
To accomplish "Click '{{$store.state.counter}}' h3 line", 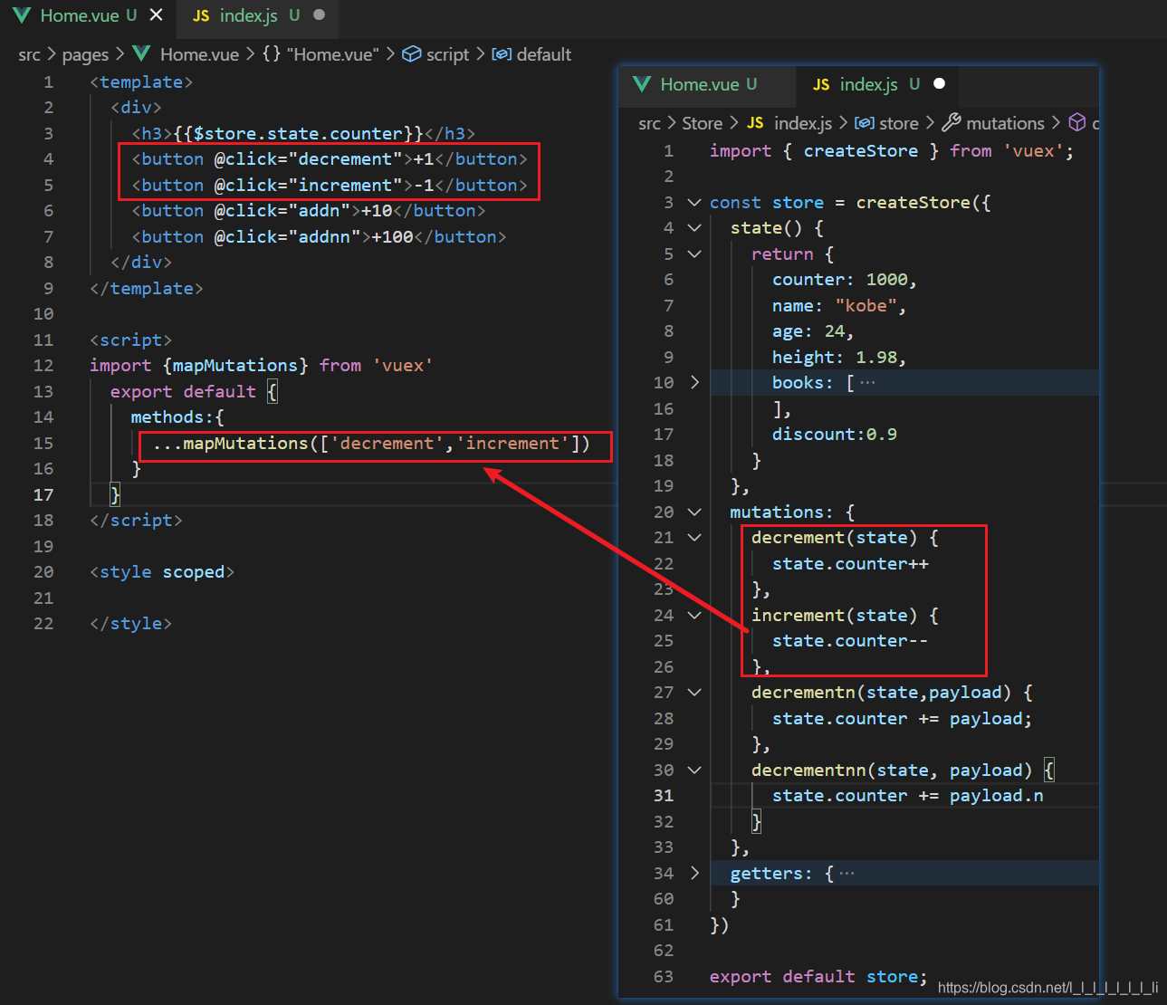I will click(303, 134).
